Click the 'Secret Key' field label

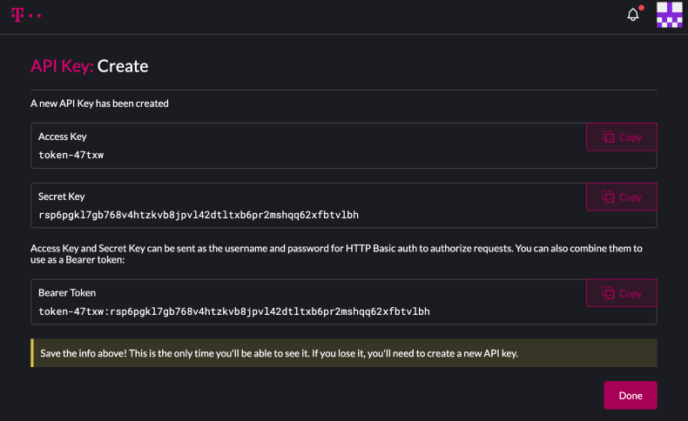62,197
